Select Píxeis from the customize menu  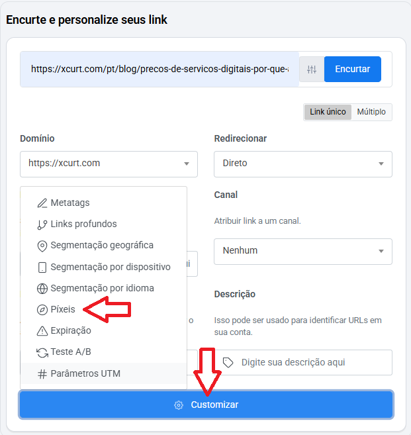(x=63, y=310)
